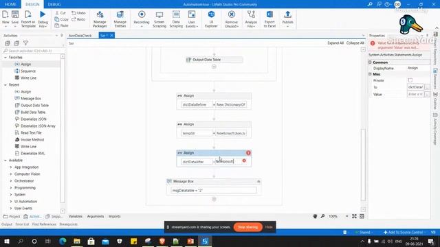The height and width of the screenshot is (247, 440).
Task: Click the zoom magnifier icon in the designer footer
Action: tap(322, 216)
